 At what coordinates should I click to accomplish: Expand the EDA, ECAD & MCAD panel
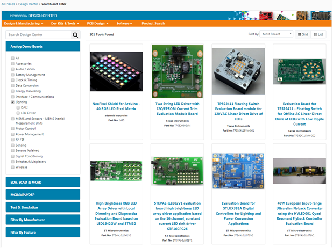(x=43, y=183)
